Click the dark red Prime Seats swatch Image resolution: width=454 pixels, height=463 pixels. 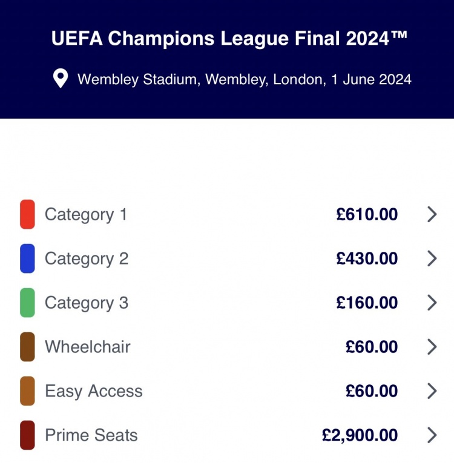[x=27, y=435]
